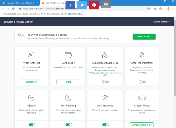
Task: Click Anti-Tracking card title
Action: 105,106
